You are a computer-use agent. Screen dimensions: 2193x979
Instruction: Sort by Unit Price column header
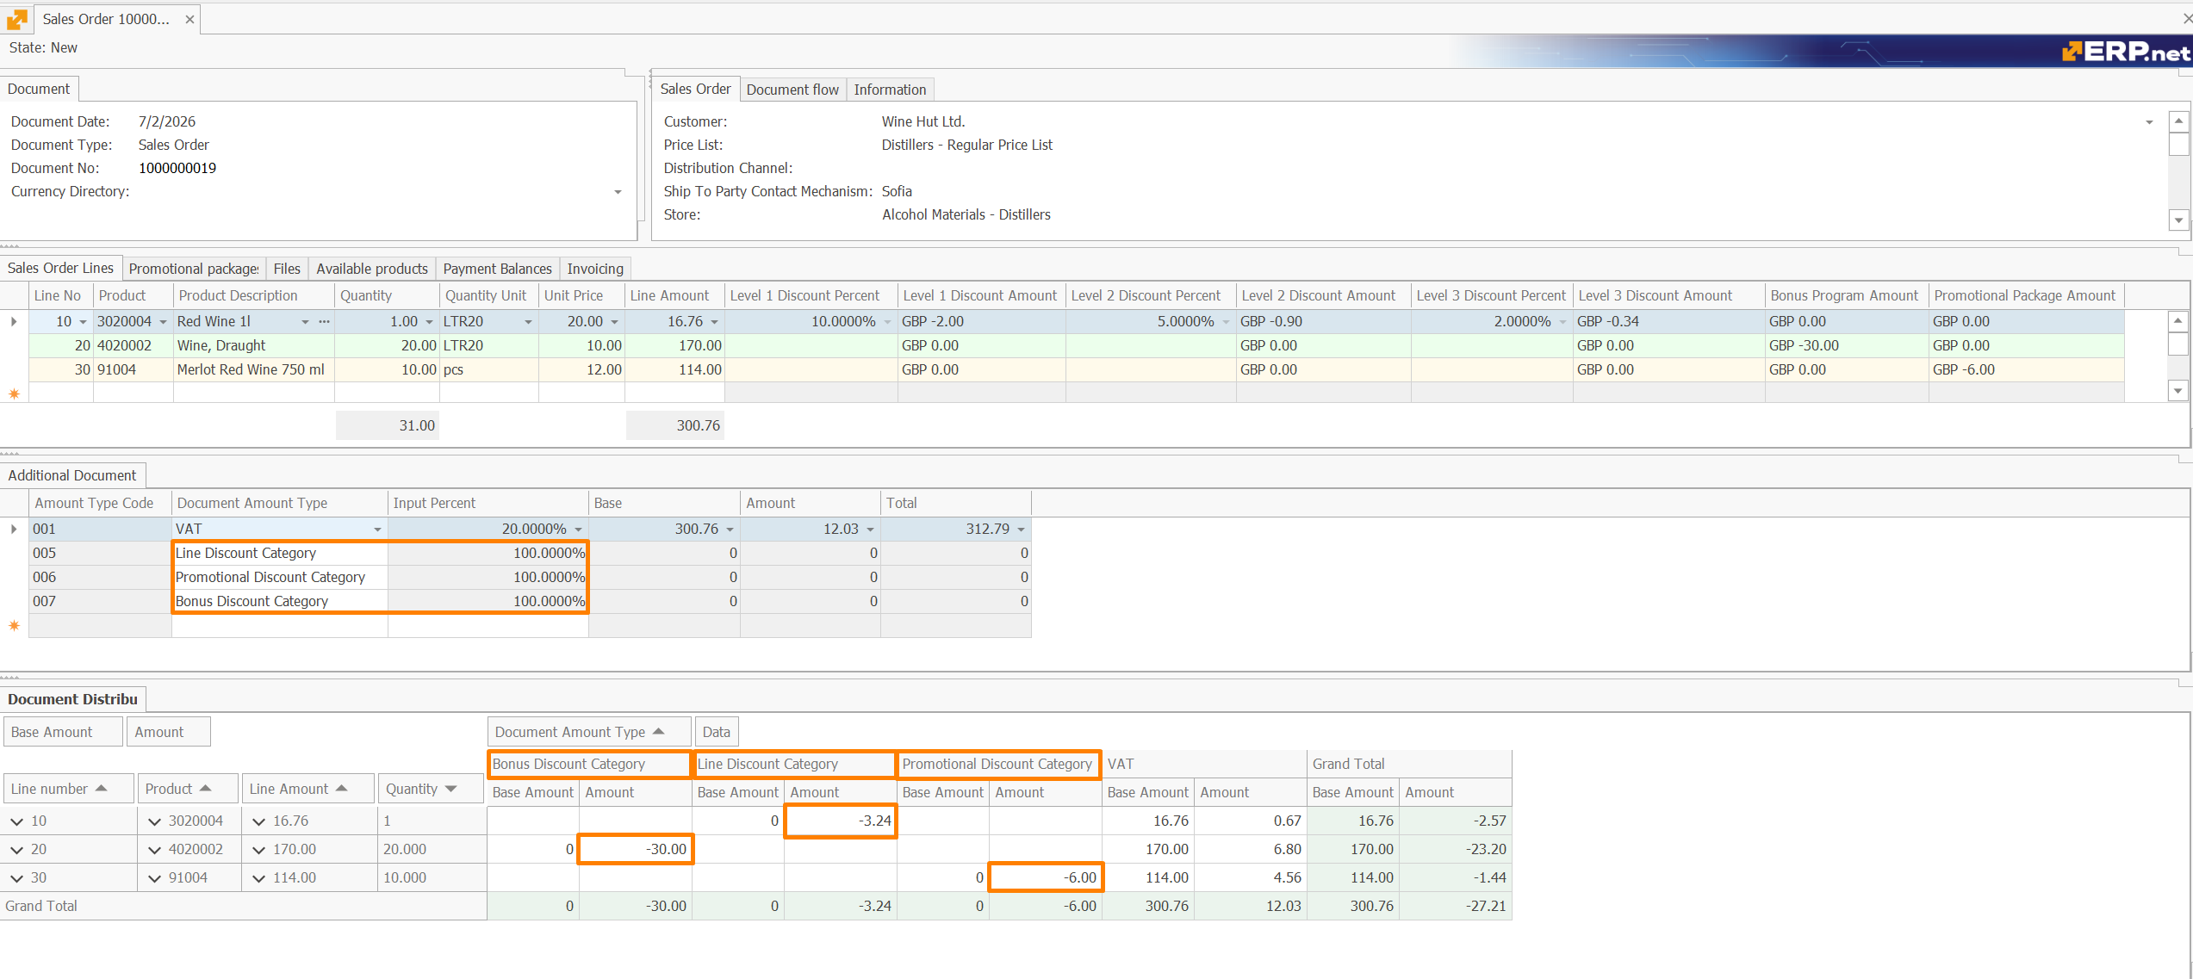coord(581,295)
